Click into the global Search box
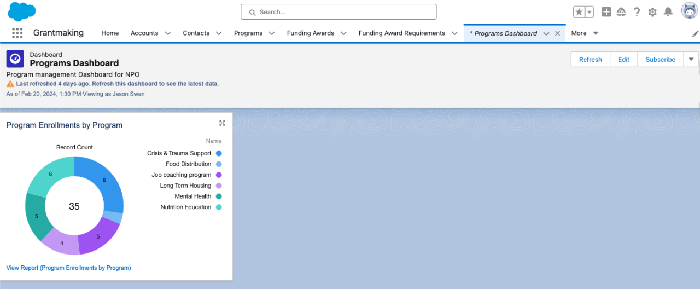 click(x=339, y=12)
